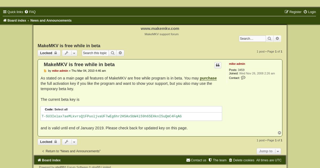Open mike admin profile in post byline
Viewport: 320px width, 168px height.
tap(60, 71)
